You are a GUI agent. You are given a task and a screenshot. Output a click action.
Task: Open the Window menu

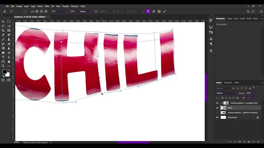[x=75, y=6]
